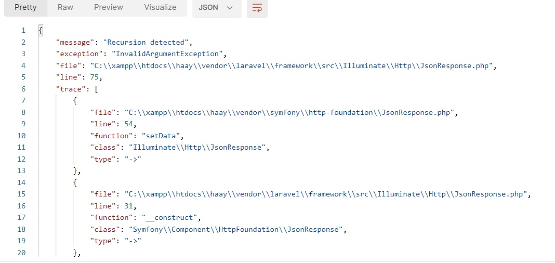Click the line value 75
Viewport: 555px width, 263px height.
pyautogui.click(x=94, y=77)
